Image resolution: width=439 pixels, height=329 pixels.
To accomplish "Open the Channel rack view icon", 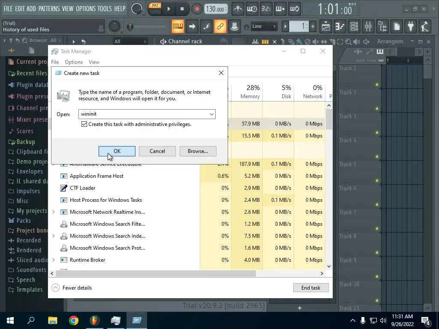I will (354, 27).
